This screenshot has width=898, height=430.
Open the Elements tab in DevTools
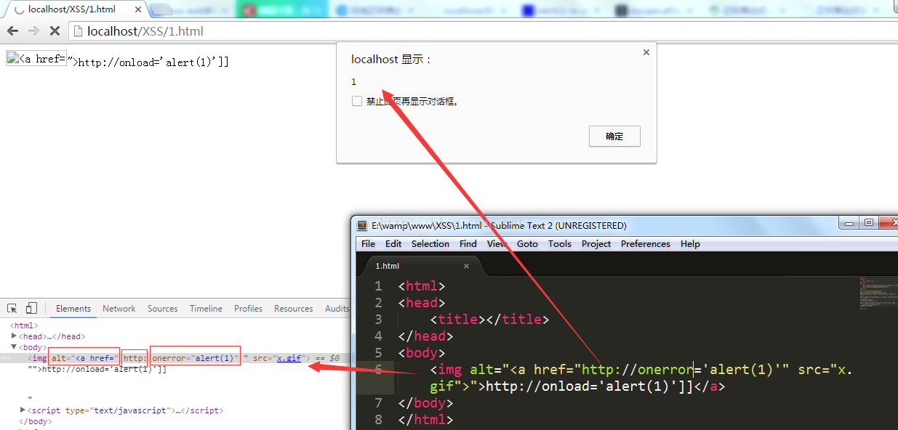coord(73,309)
